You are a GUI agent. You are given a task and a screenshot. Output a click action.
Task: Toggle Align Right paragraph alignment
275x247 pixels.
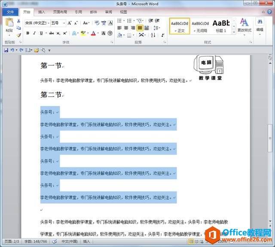(x=133, y=28)
